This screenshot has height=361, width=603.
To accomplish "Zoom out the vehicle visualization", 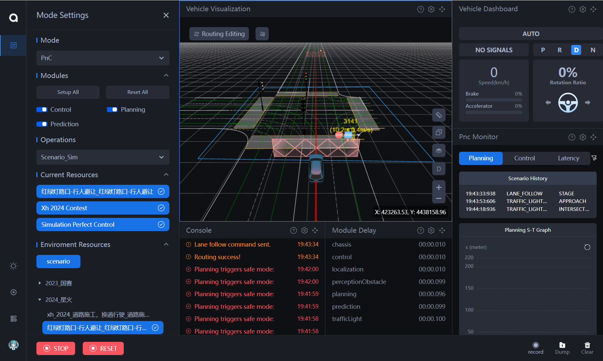I will pos(439,199).
